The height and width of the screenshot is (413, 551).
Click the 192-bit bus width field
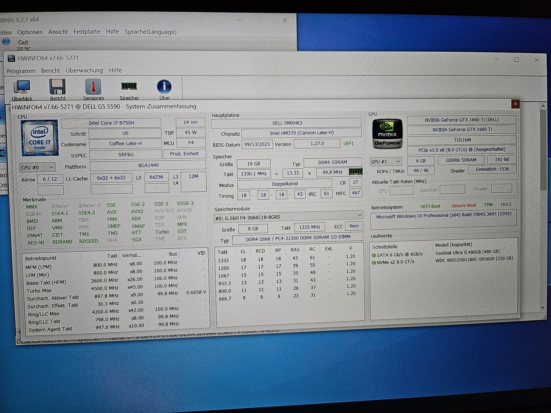click(x=502, y=159)
